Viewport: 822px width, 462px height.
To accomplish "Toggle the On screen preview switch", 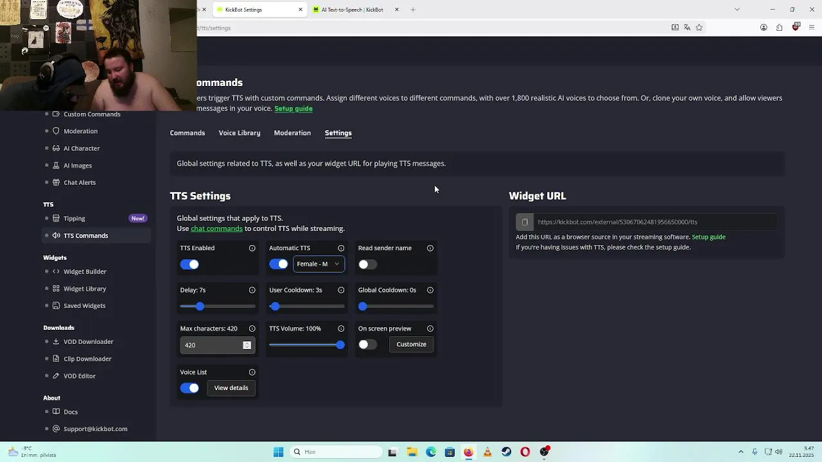I will click(367, 345).
